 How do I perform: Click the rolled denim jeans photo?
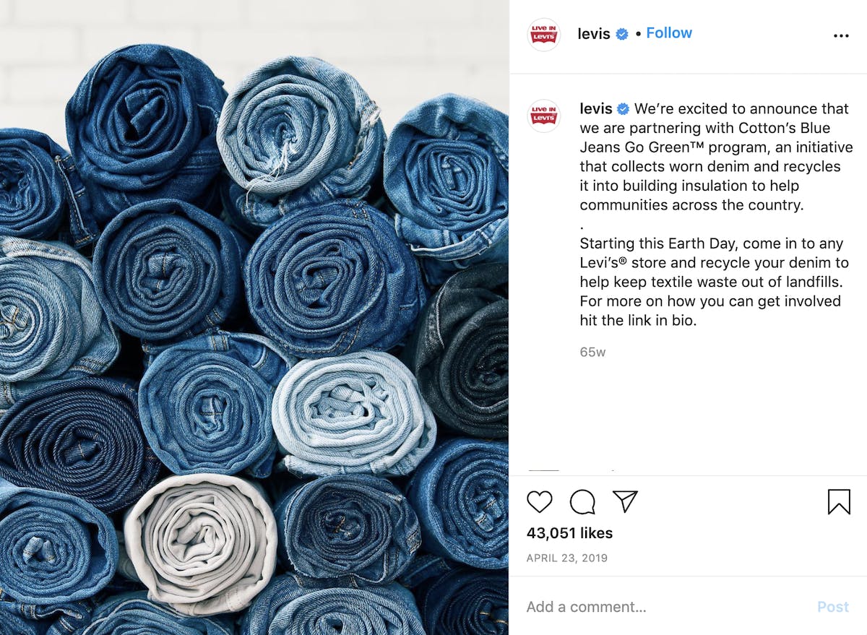(254, 318)
